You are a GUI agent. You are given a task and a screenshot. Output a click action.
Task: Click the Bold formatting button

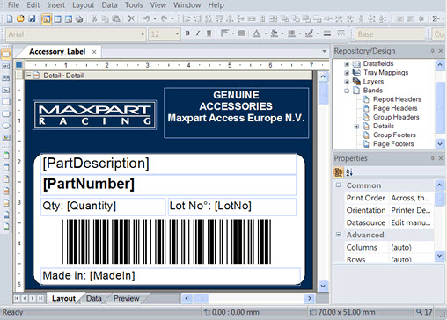pyautogui.click(x=187, y=33)
